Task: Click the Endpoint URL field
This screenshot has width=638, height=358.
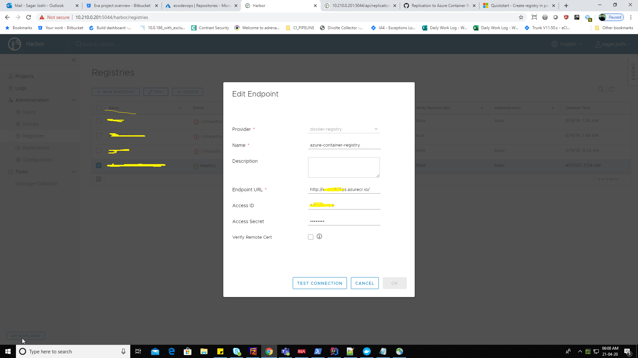Action: tap(344, 190)
